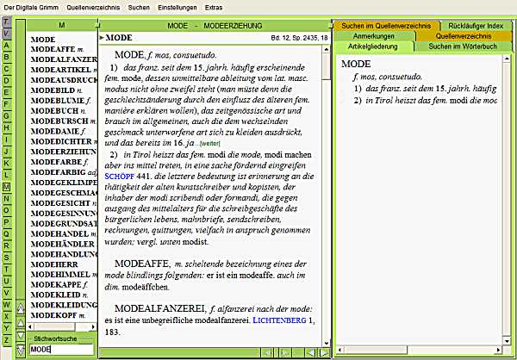517x360 pixels.
Task: Open the Einstellungen menu
Action: (x=178, y=7)
